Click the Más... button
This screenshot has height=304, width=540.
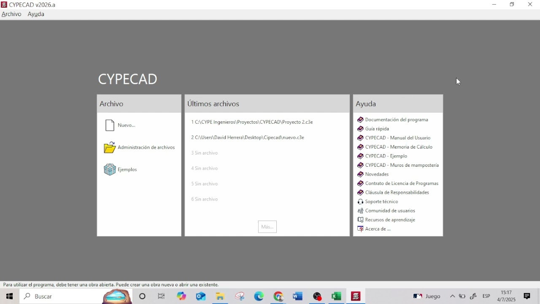pyautogui.click(x=268, y=227)
